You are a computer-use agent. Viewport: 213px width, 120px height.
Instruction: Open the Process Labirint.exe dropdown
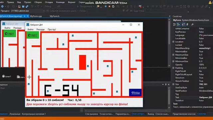44,11
